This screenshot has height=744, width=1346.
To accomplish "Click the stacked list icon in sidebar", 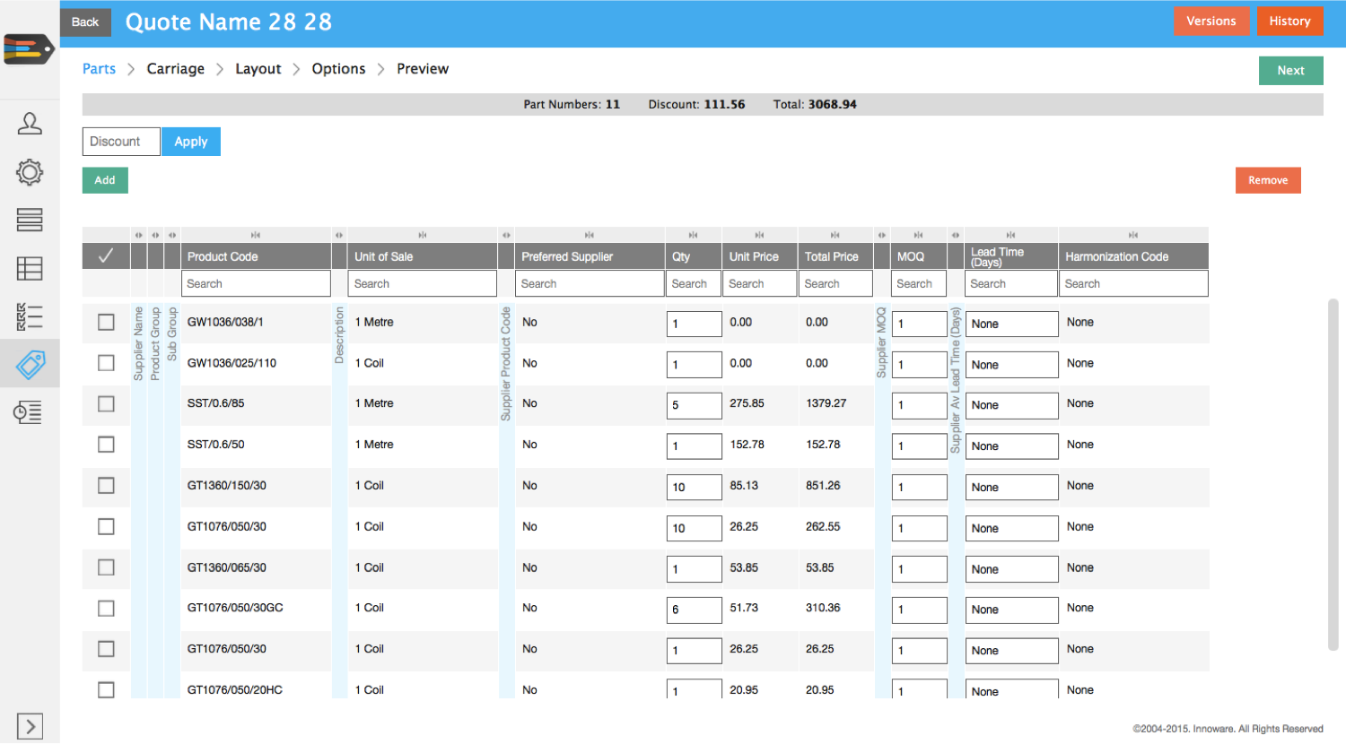I will coord(30,220).
